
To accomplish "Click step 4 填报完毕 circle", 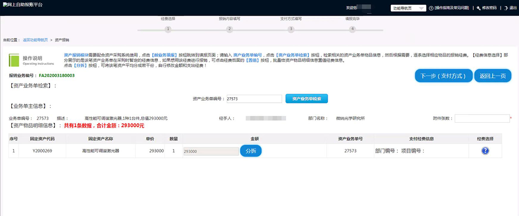I will pyautogui.click(x=352, y=29).
